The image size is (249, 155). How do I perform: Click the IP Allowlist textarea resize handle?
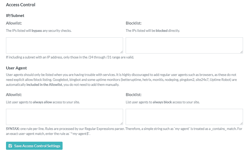(x=122, y=52)
